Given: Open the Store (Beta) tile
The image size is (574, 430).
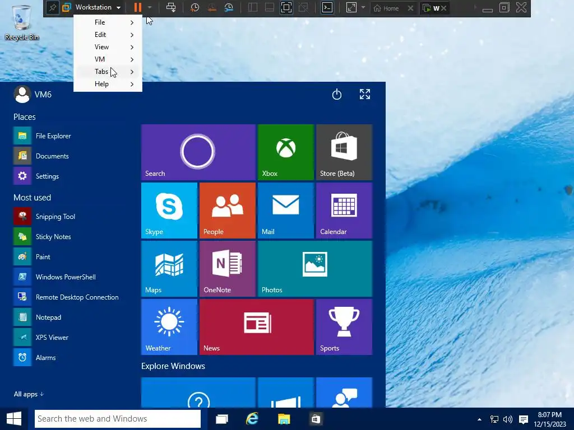Looking at the screenshot, I should [344, 152].
